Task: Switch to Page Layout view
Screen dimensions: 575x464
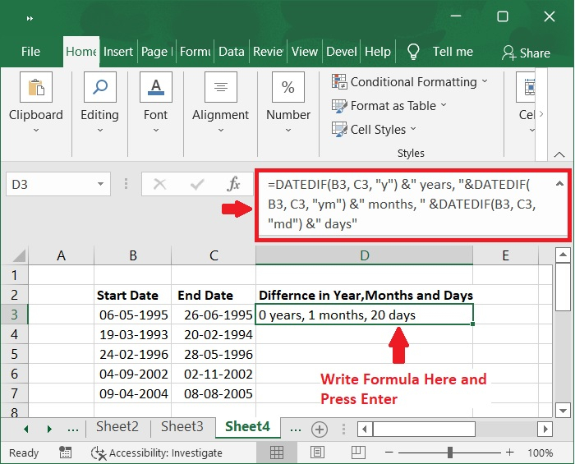Action: click(315, 453)
